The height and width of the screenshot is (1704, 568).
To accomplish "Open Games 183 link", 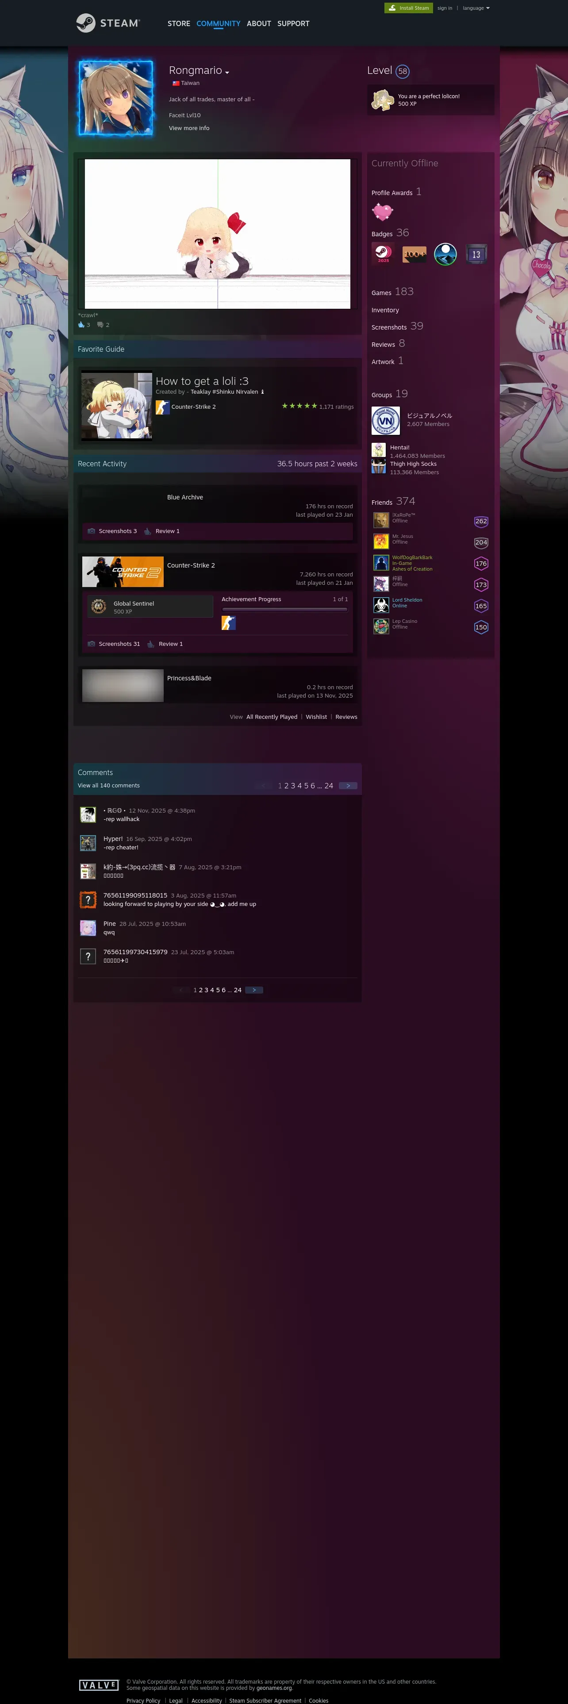I will coord(393,292).
